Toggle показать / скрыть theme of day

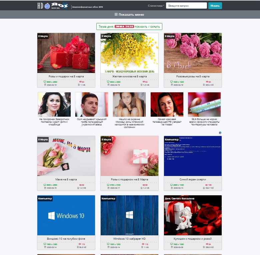(147, 27)
